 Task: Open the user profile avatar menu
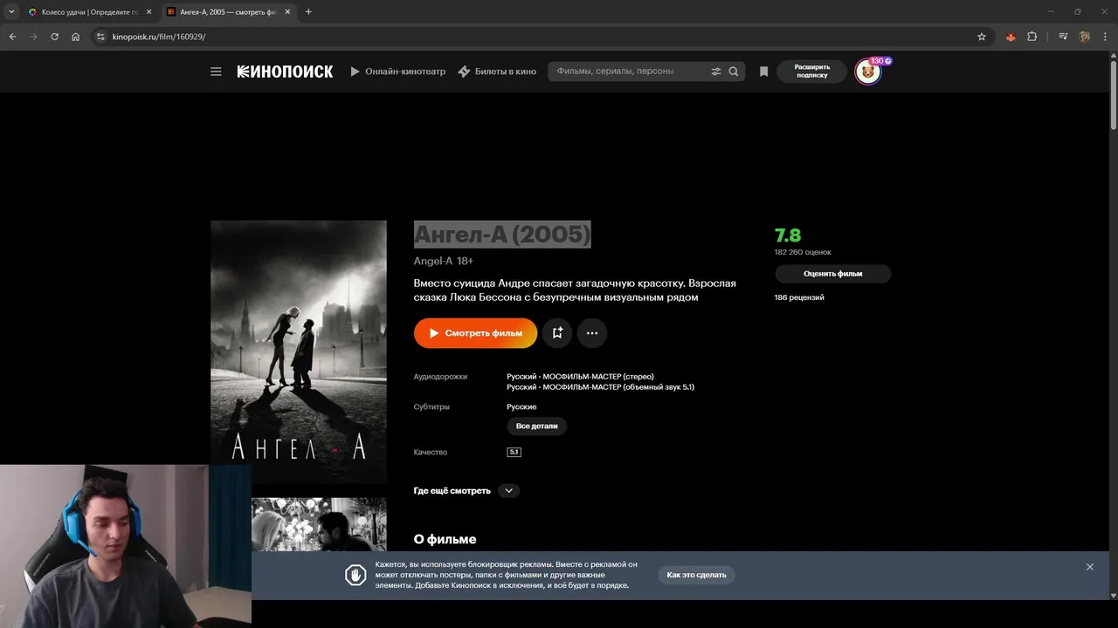click(x=867, y=72)
